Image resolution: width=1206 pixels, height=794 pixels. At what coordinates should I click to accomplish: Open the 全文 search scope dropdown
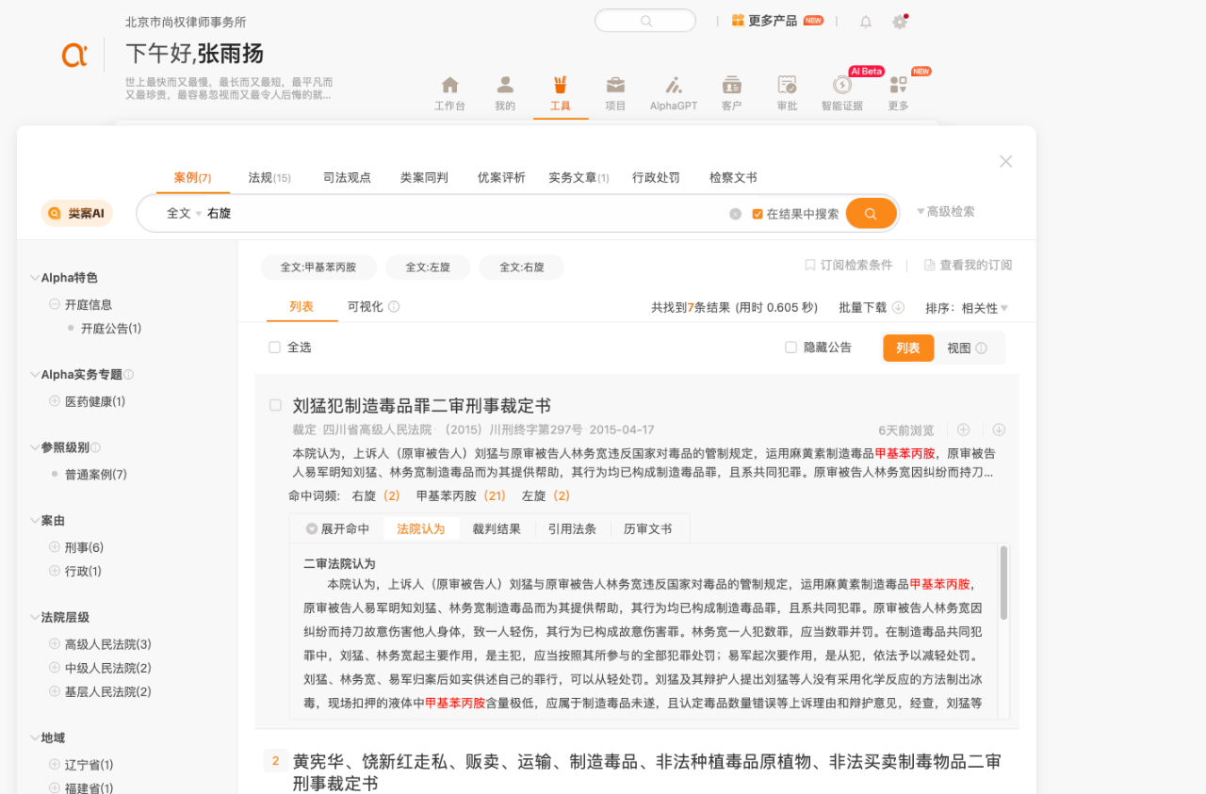(x=184, y=214)
